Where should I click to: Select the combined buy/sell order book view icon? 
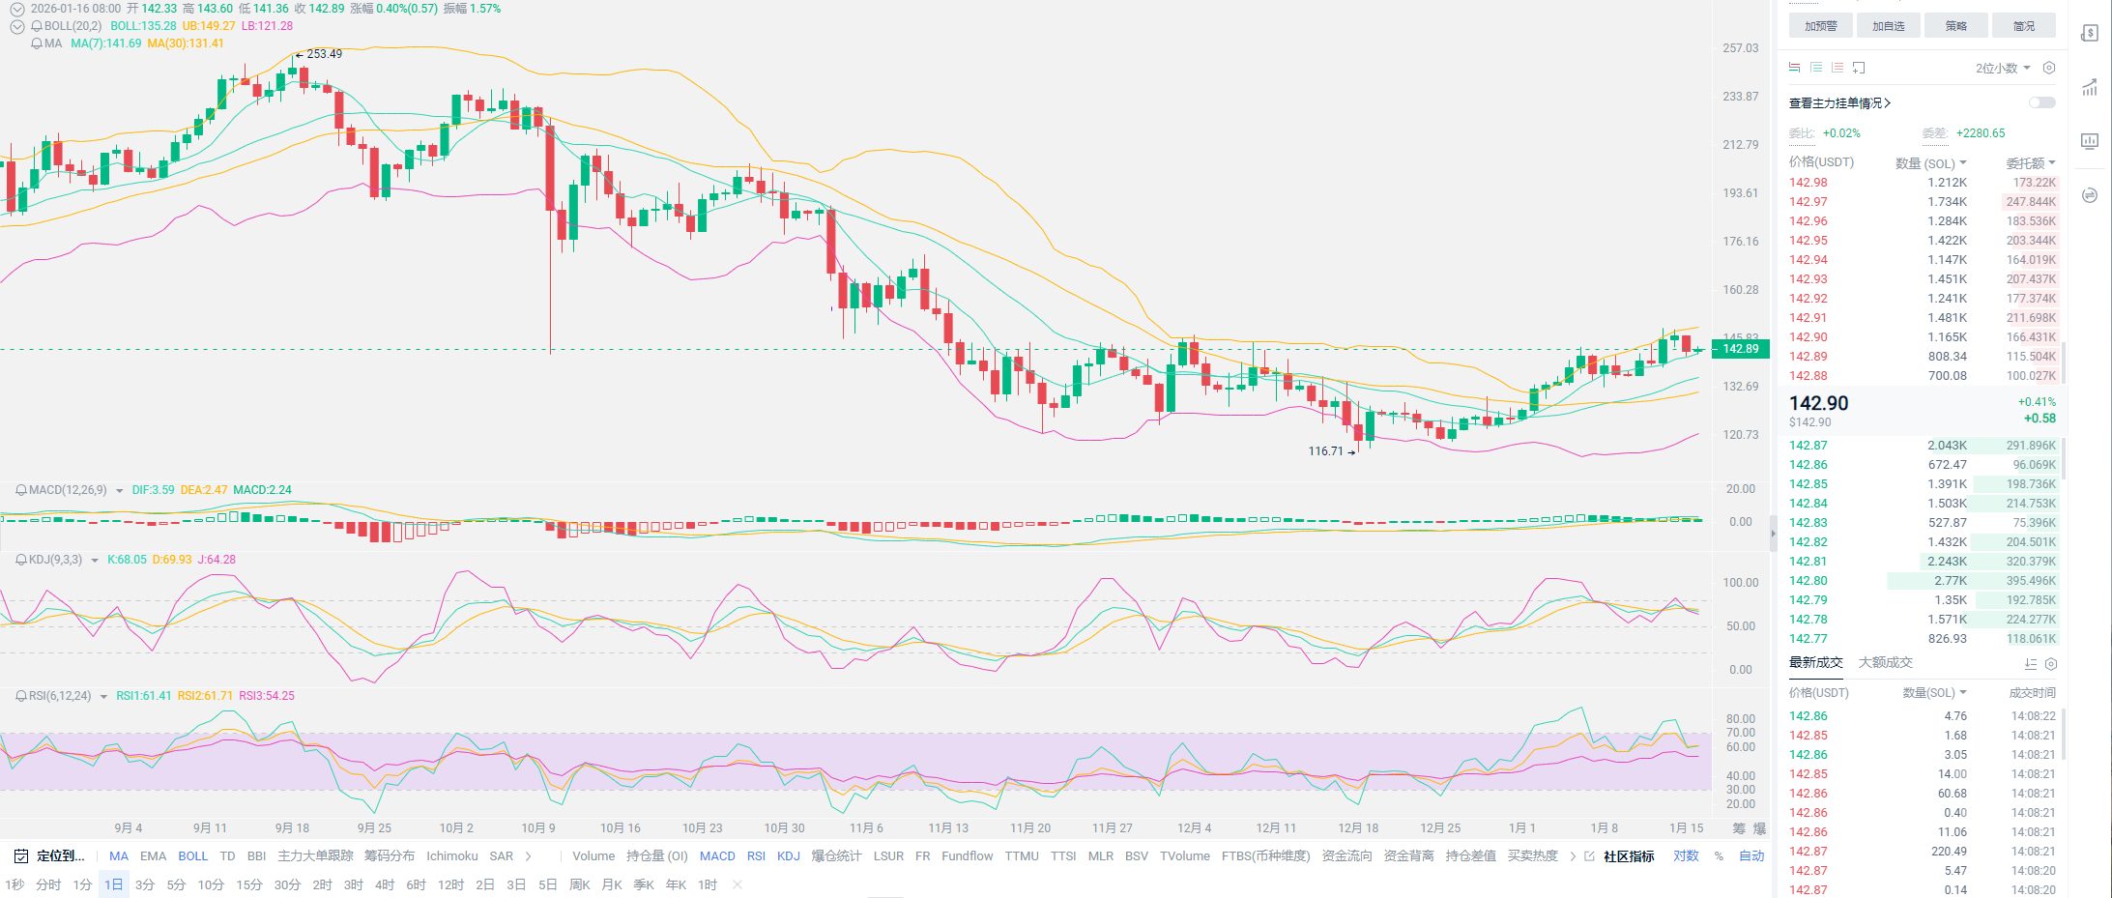[1794, 68]
